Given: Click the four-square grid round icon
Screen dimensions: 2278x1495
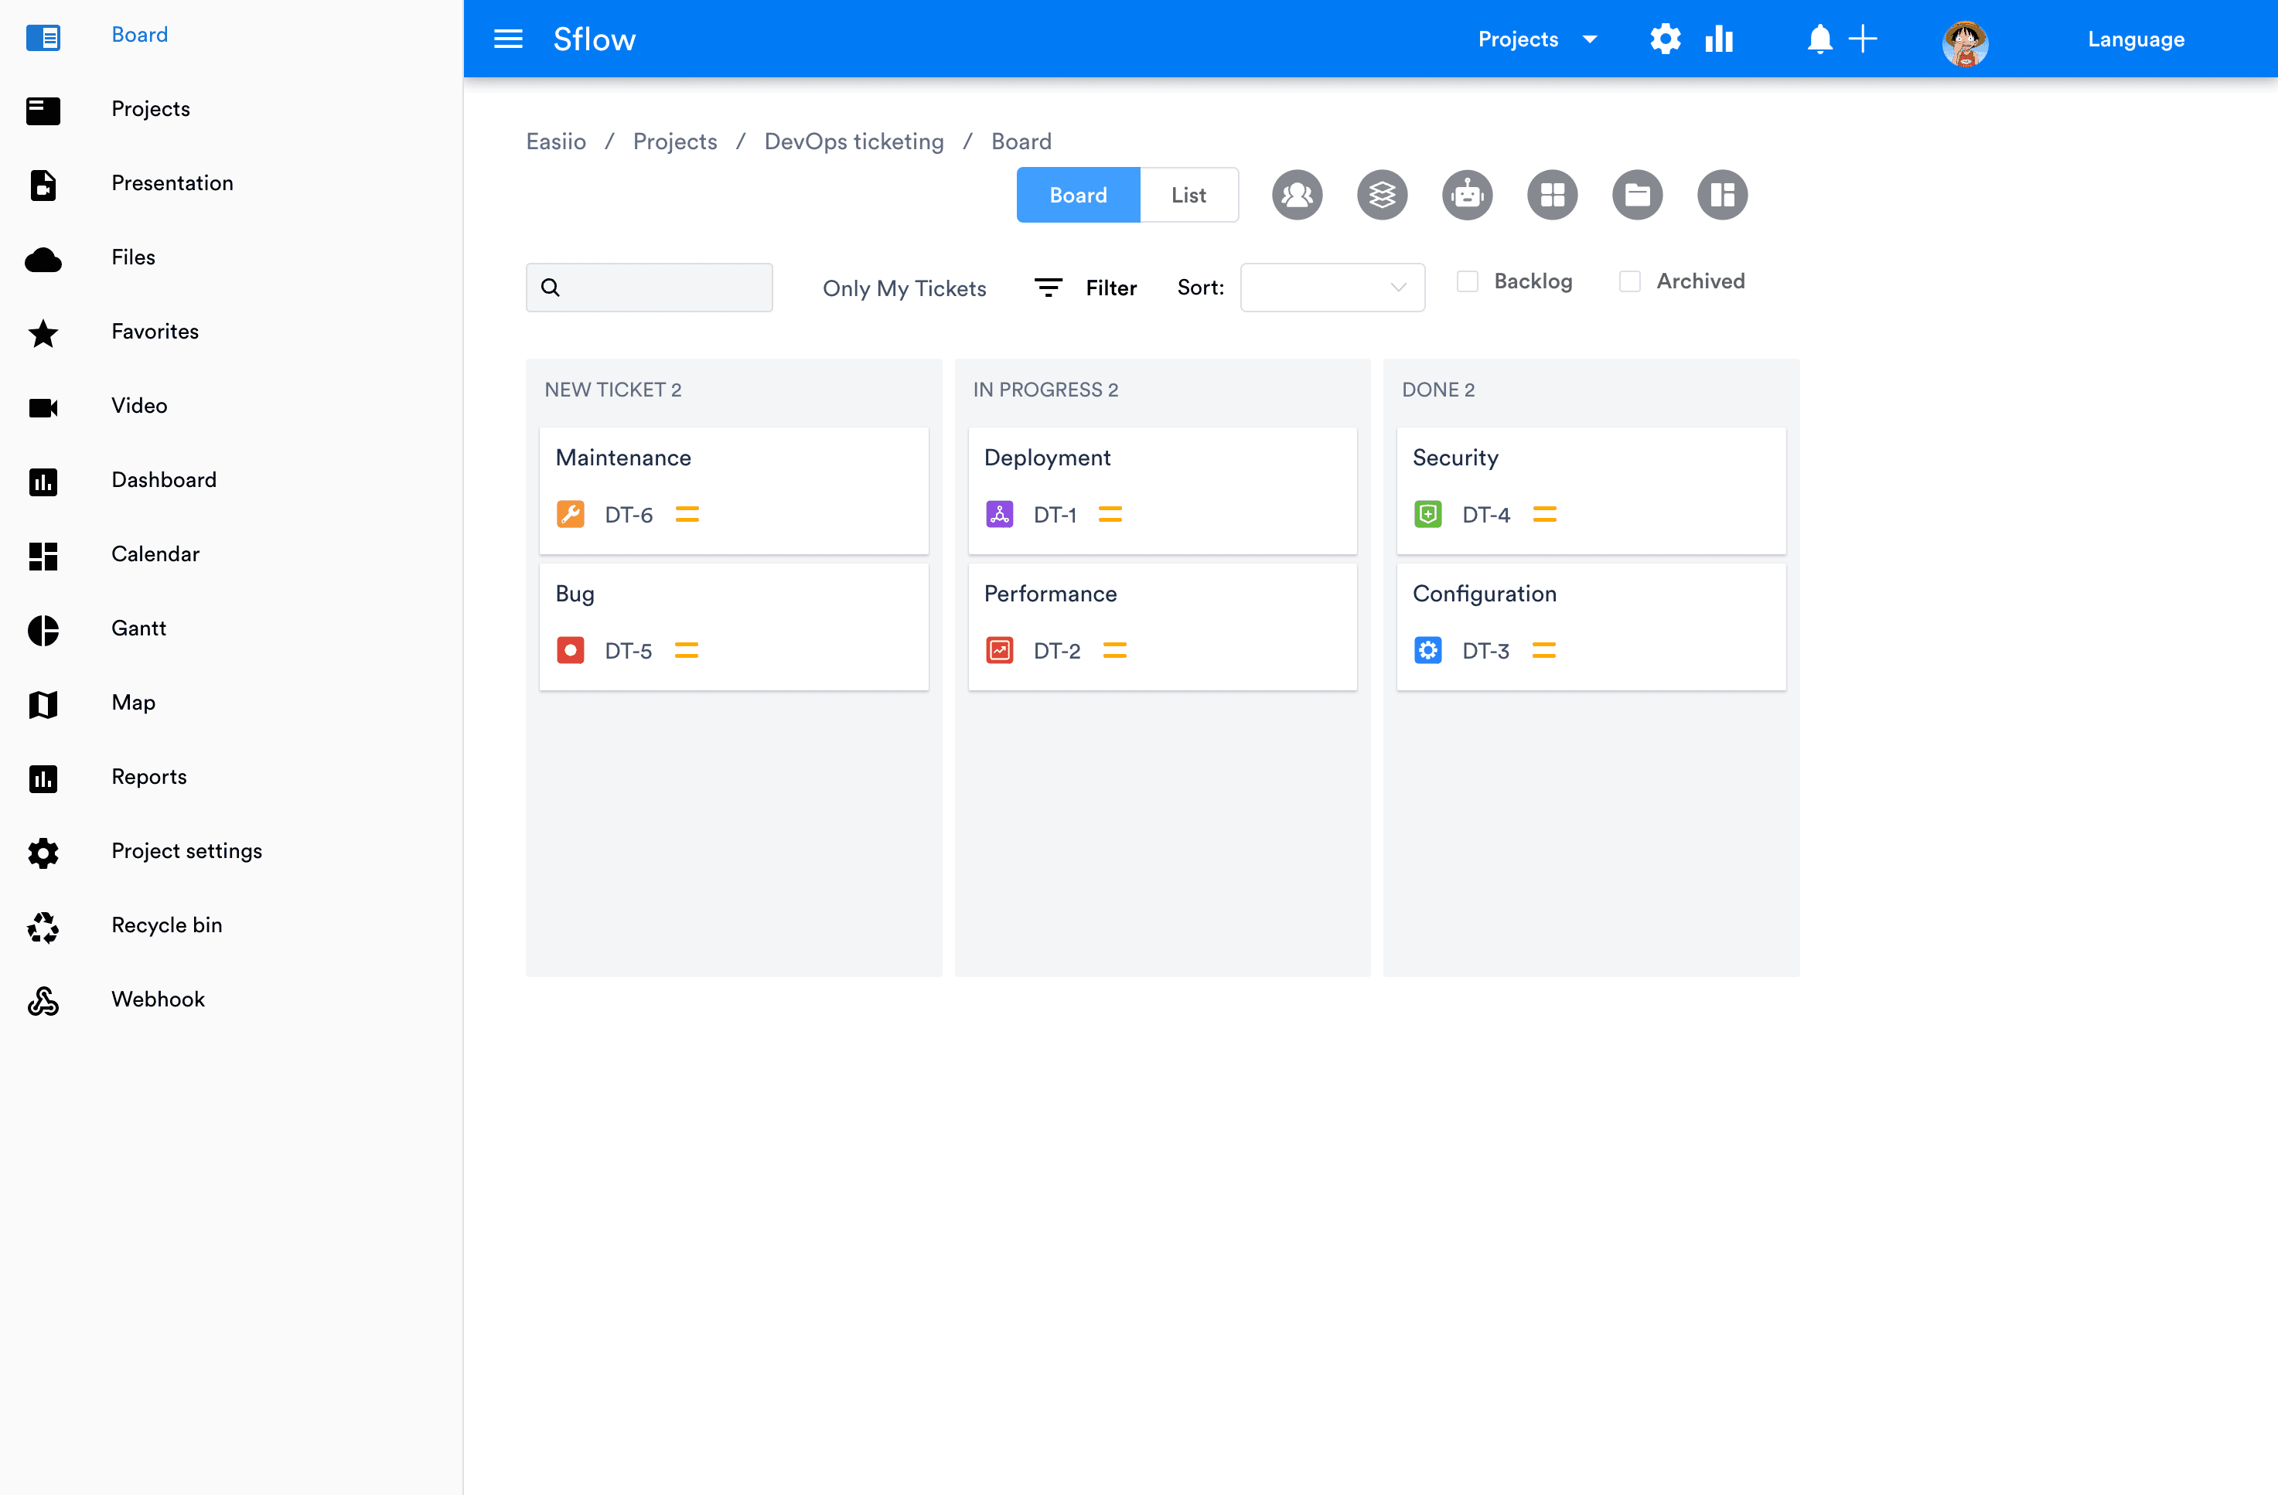Looking at the screenshot, I should tap(1553, 196).
